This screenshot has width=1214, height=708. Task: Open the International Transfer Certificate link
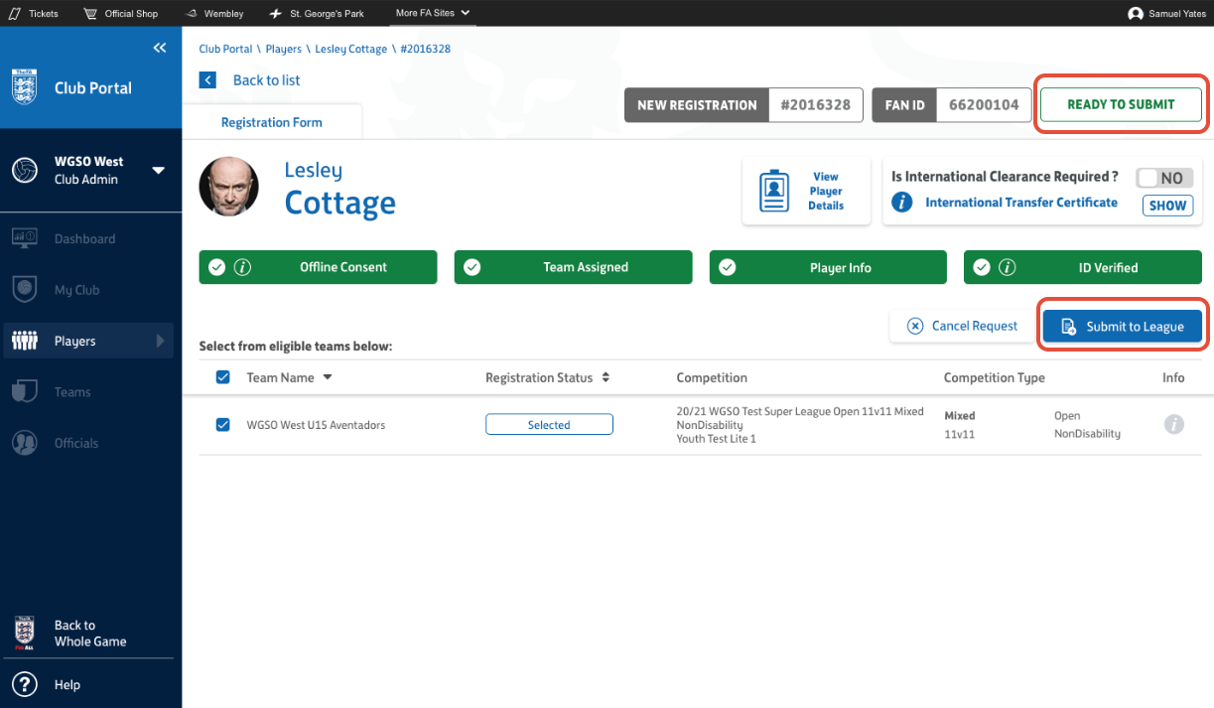(x=1021, y=203)
